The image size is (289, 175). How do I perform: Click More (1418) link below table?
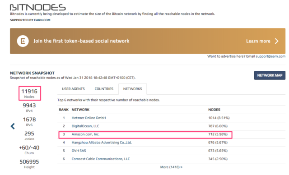pos(171,167)
